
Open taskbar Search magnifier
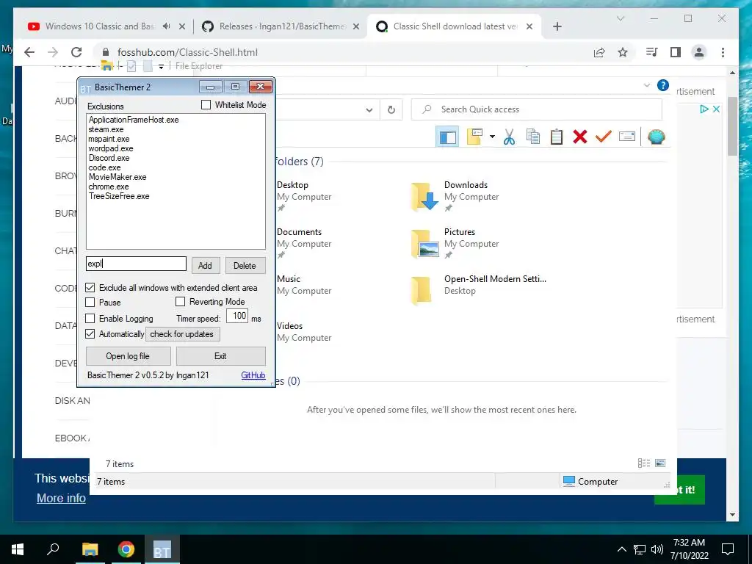[x=53, y=549]
